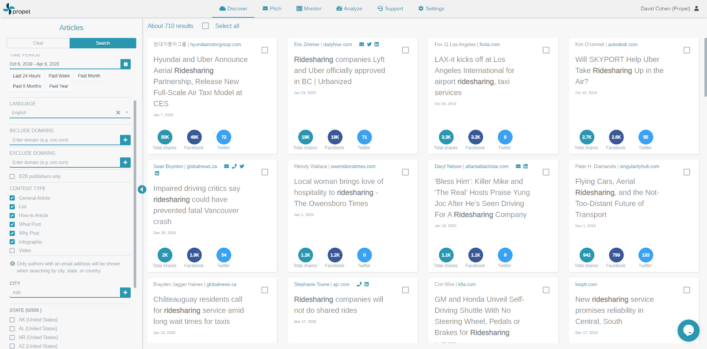Choose the Past Week time period
The width and height of the screenshot is (707, 349).
pos(59,76)
